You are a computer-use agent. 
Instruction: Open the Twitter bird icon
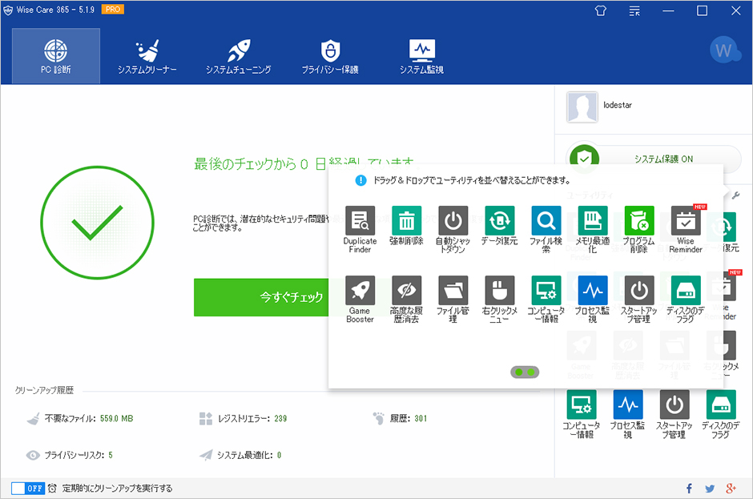(x=710, y=489)
